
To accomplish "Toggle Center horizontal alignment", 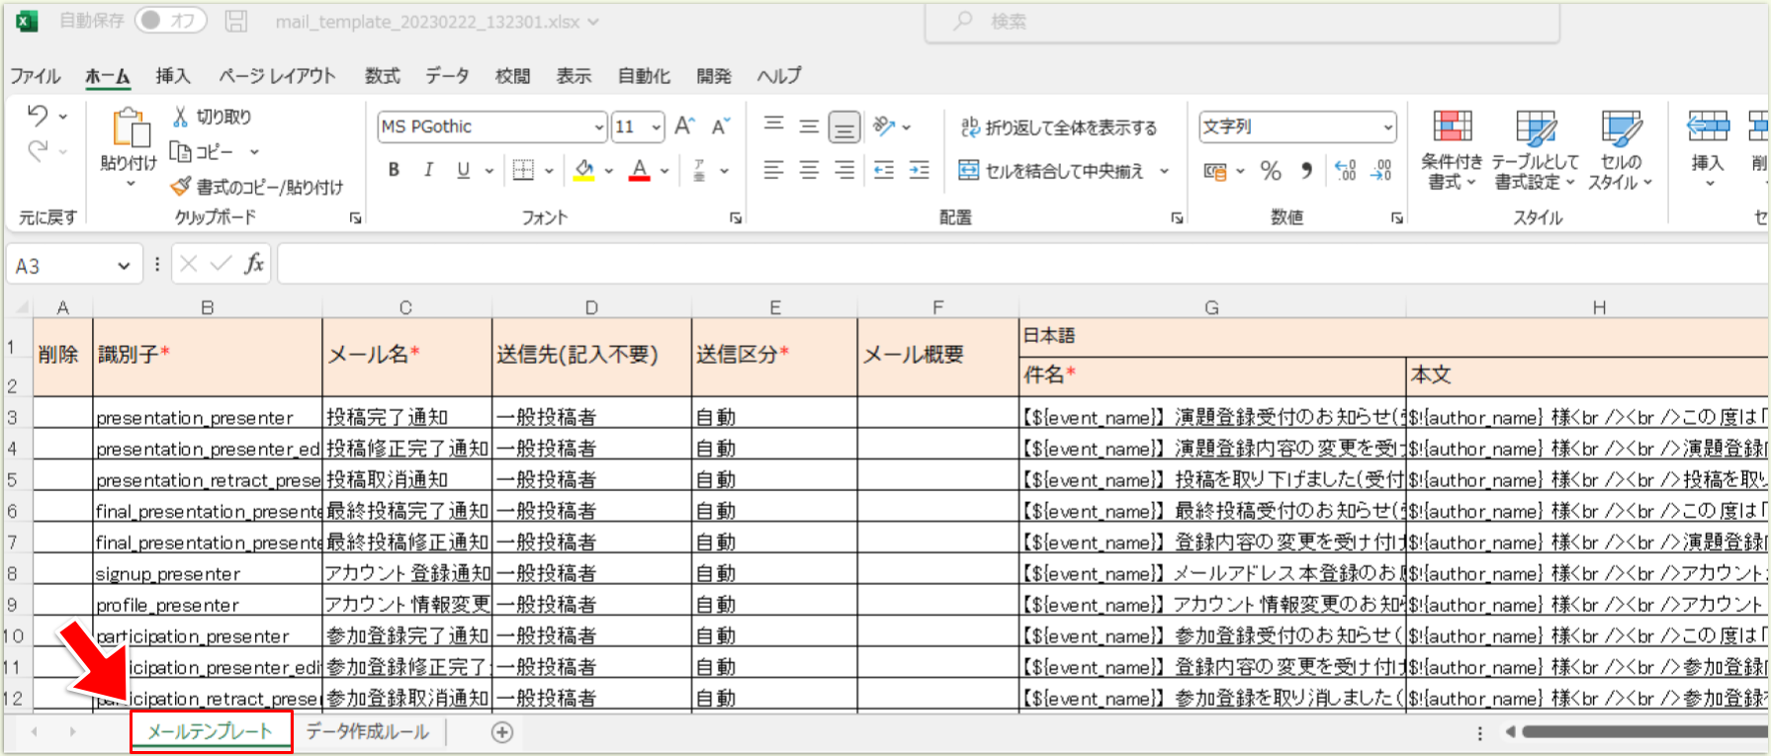I will coord(809,170).
